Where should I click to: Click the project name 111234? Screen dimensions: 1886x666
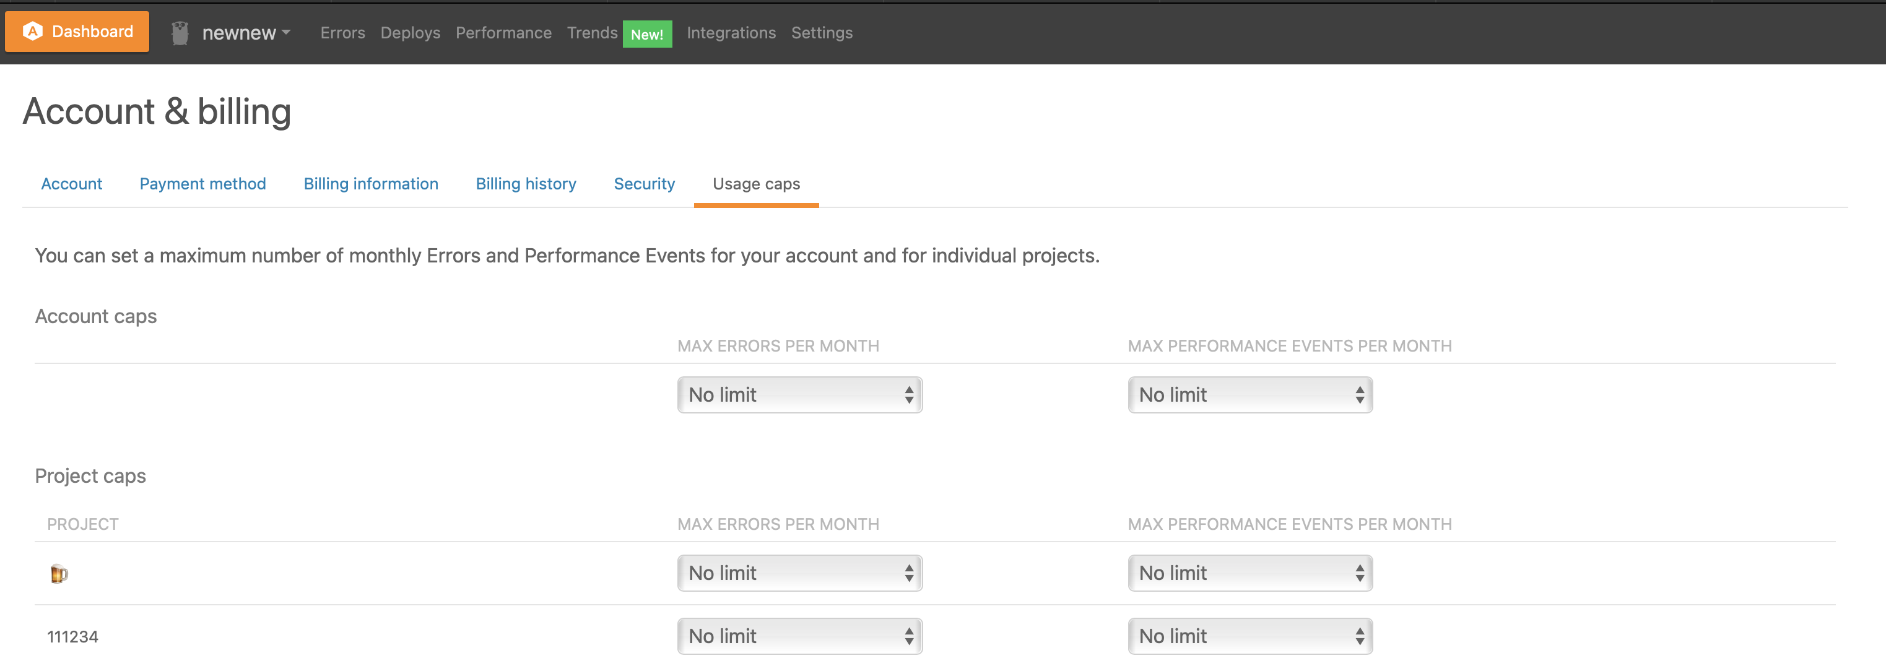[x=72, y=637]
